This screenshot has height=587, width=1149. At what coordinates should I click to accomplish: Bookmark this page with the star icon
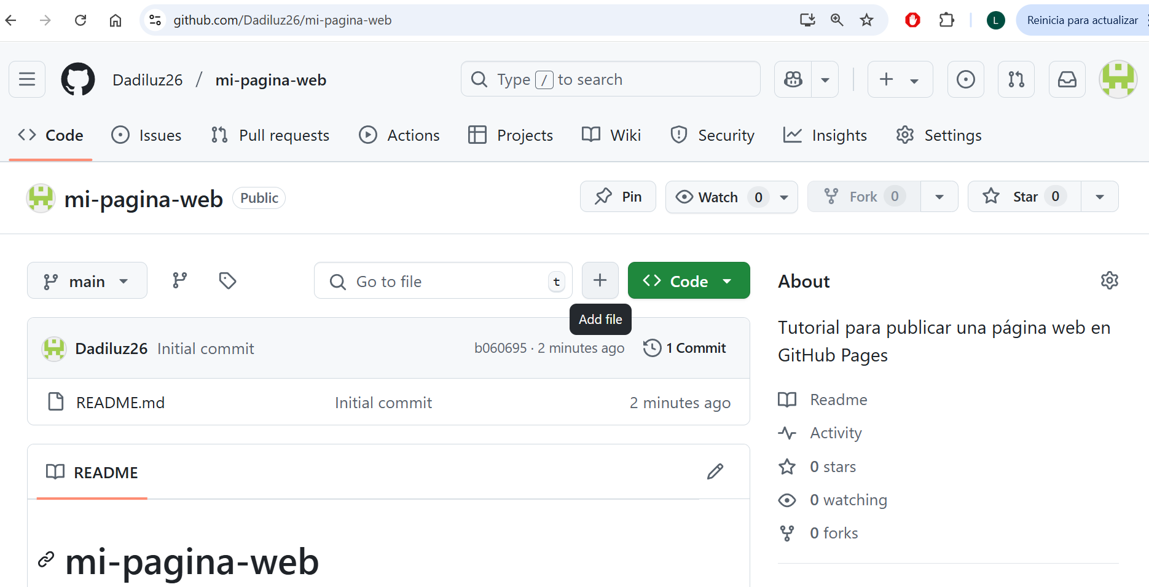[866, 20]
